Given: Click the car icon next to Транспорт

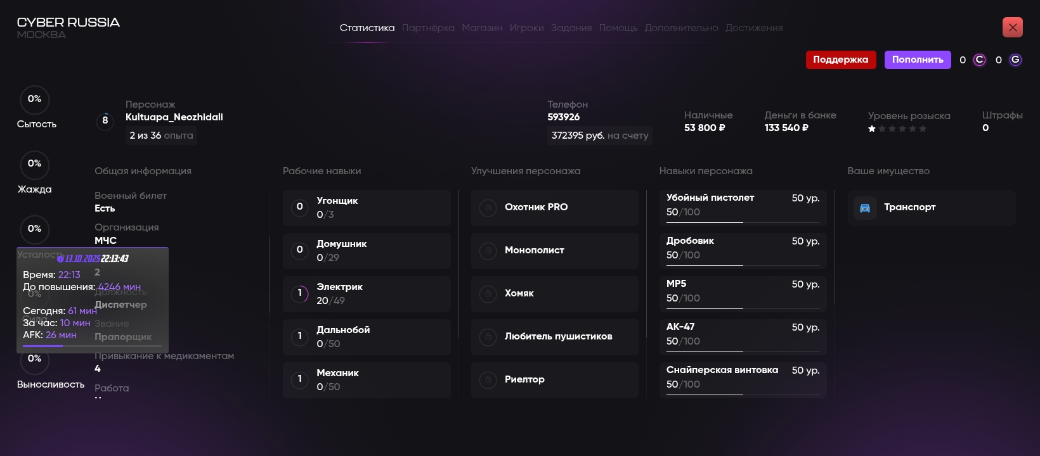Looking at the screenshot, I should (x=865, y=208).
